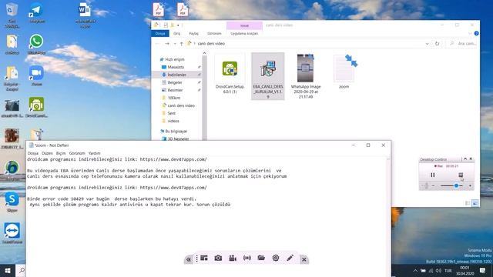Open the recordings folder from capture toolbar
This screenshot has height=277, width=493.
(x=261, y=258)
